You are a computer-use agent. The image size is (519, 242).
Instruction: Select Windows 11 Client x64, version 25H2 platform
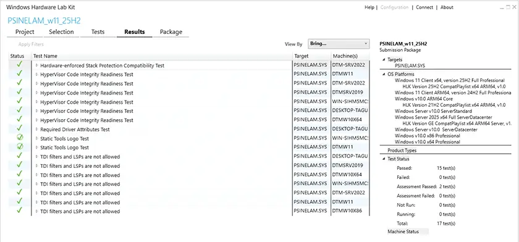pos(450,80)
